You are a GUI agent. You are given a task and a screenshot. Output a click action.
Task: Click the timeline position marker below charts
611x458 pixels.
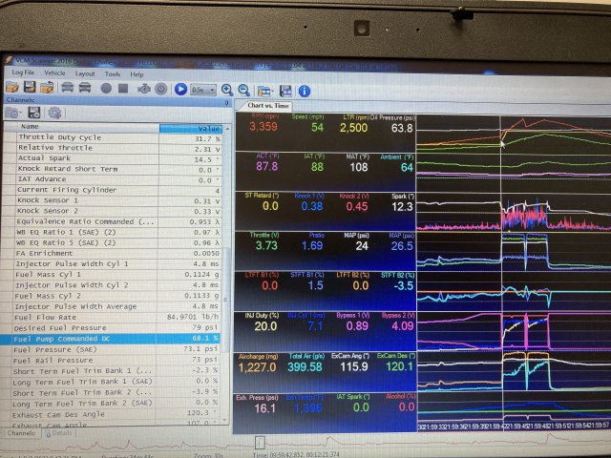pyautogui.click(x=260, y=442)
